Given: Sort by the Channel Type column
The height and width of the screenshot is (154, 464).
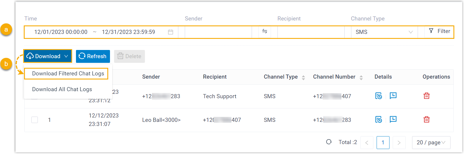Looking at the screenshot, I should pyautogui.click(x=303, y=77).
